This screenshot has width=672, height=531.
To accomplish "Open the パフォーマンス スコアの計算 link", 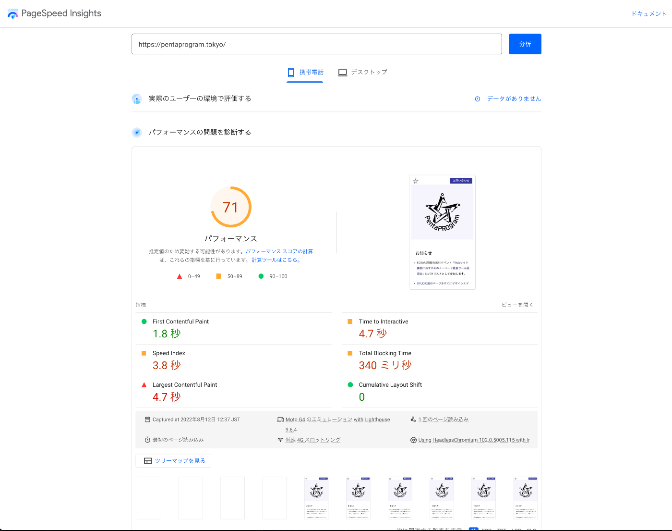I will [x=279, y=251].
